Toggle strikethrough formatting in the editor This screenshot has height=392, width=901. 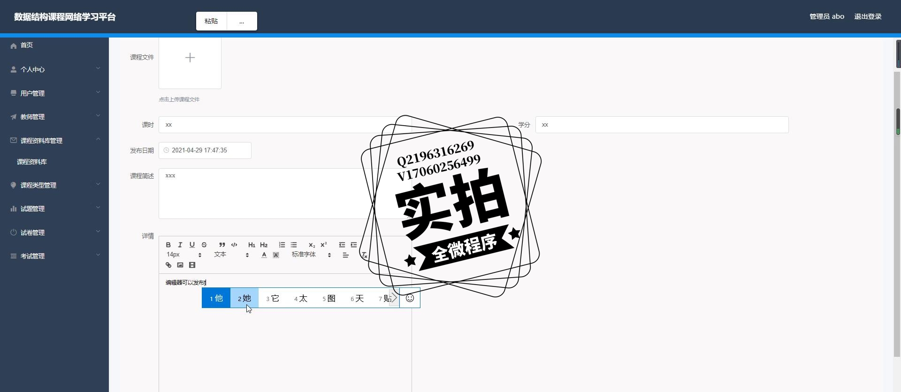[204, 245]
